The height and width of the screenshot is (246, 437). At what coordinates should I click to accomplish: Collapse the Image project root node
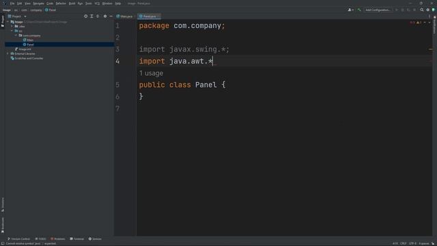click(x=8, y=22)
